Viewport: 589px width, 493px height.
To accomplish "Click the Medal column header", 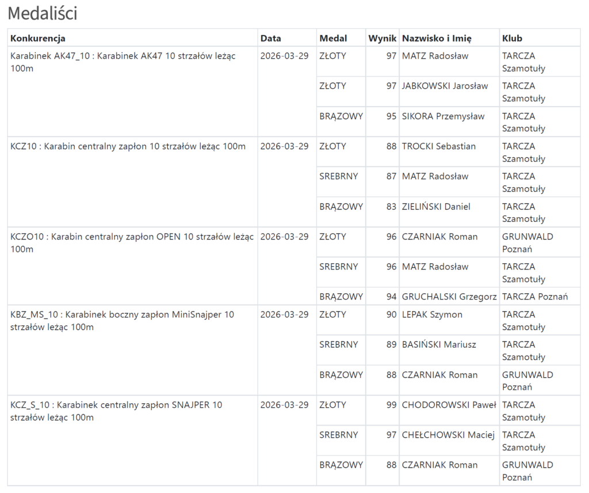I will click(x=333, y=38).
